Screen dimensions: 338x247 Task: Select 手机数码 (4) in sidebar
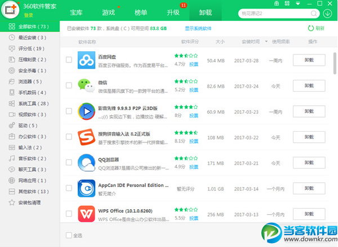pyautogui.click(x=30, y=92)
